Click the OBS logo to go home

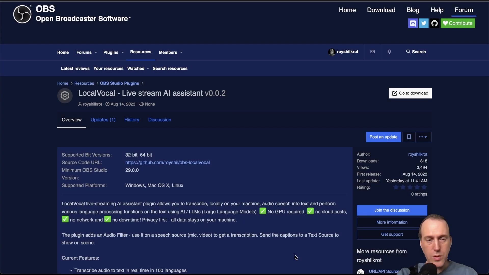pyautogui.click(x=22, y=14)
